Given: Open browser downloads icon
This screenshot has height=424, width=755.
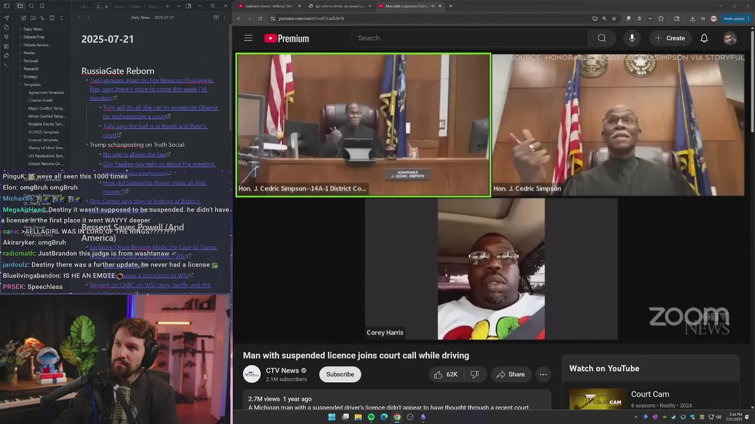Looking at the screenshot, I should pyautogui.click(x=692, y=19).
